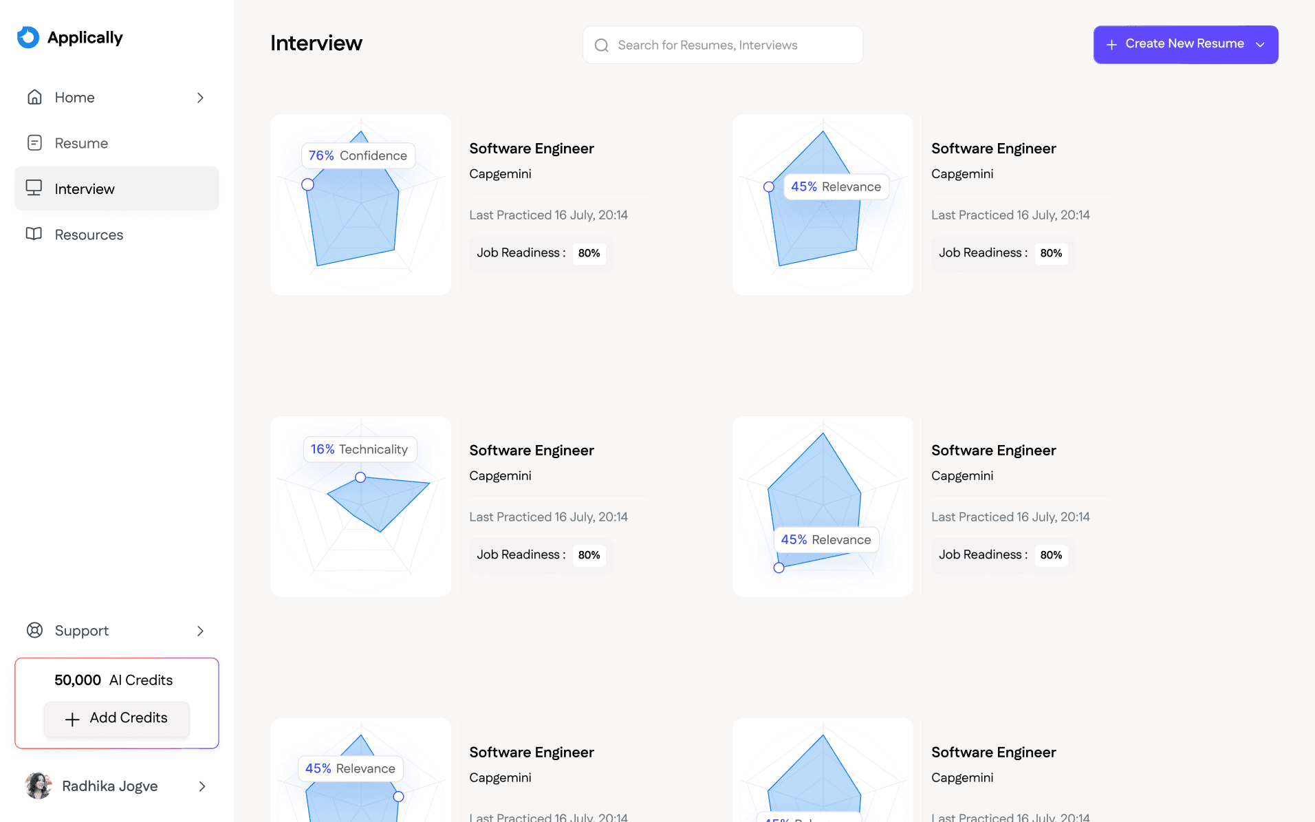Go to the Resume section
Screen dimensions: 1315x822
click(x=117, y=143)
